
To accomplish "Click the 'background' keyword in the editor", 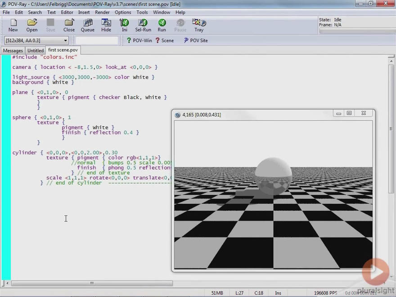I will click(28, 82).
